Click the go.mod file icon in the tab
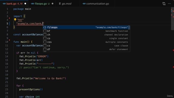 pyautogui.click(x=60, y=4)
